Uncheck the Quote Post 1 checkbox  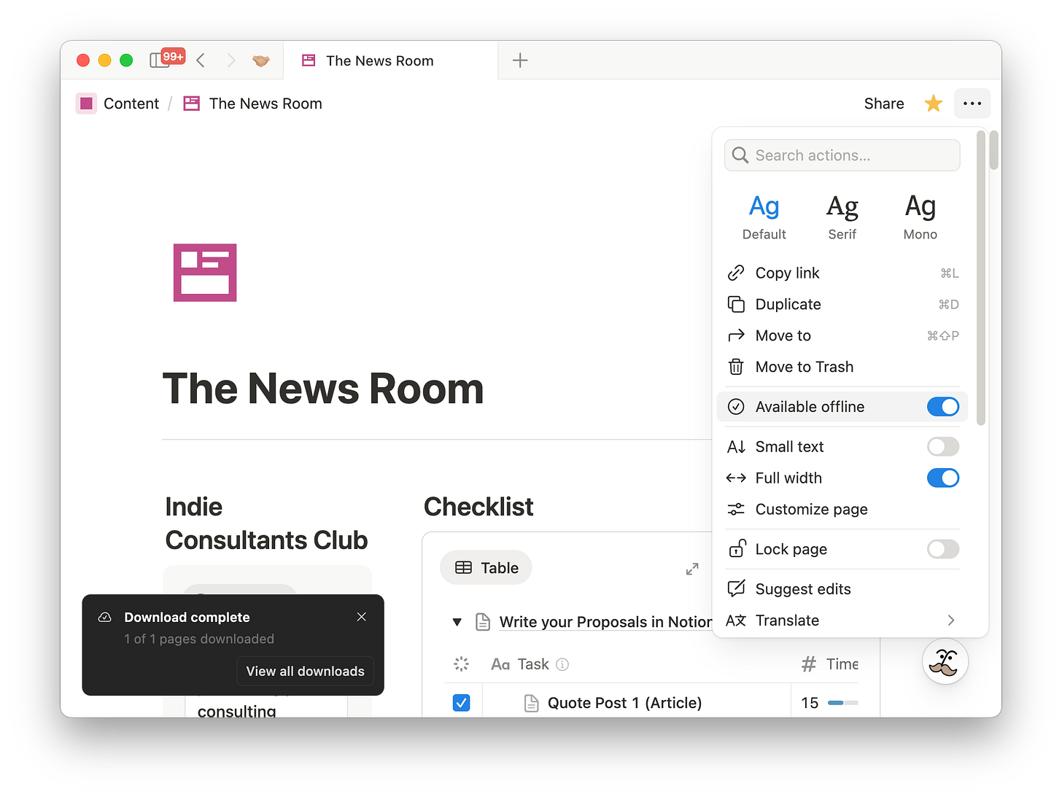(x=461, y=703)
